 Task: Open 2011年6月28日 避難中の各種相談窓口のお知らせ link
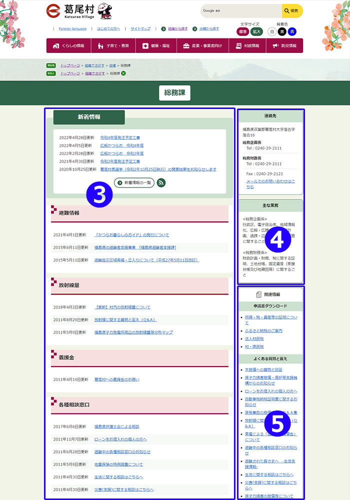(122, 452)
